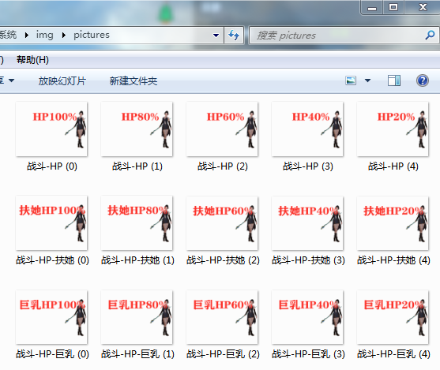Select the 战斗-HP-巨乳 (2) thumbnail

tap(222, 317)
